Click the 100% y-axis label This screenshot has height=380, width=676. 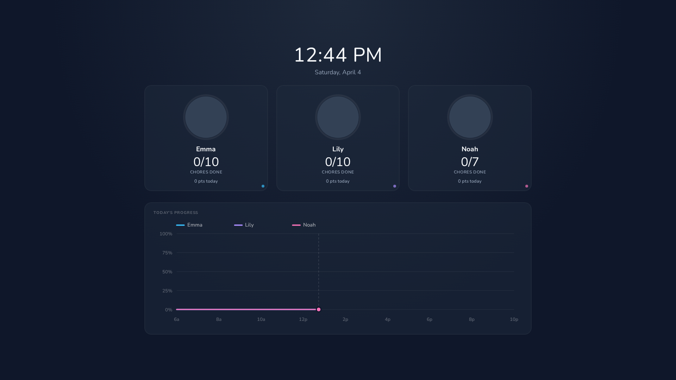pyautogui.click(x=166, y=234)
